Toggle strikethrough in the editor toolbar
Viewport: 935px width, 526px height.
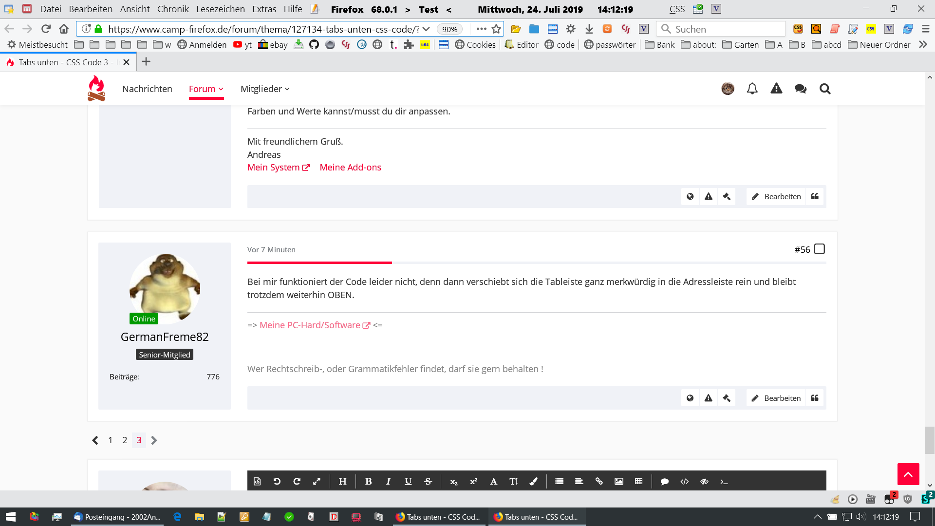[428, 481]
